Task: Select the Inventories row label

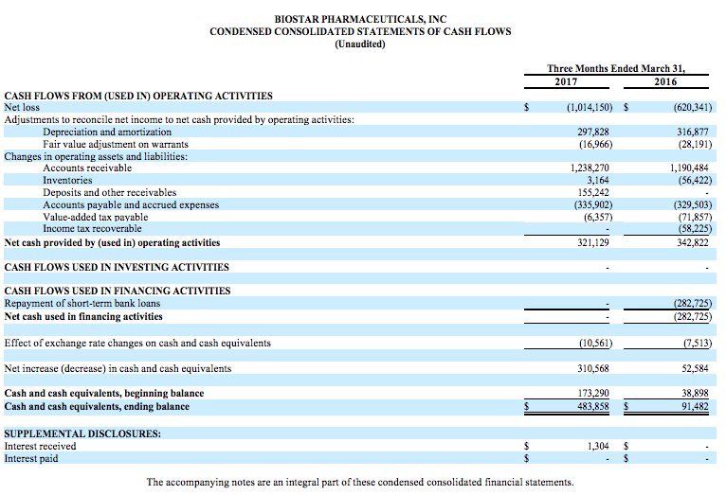Action: point(67,180)
